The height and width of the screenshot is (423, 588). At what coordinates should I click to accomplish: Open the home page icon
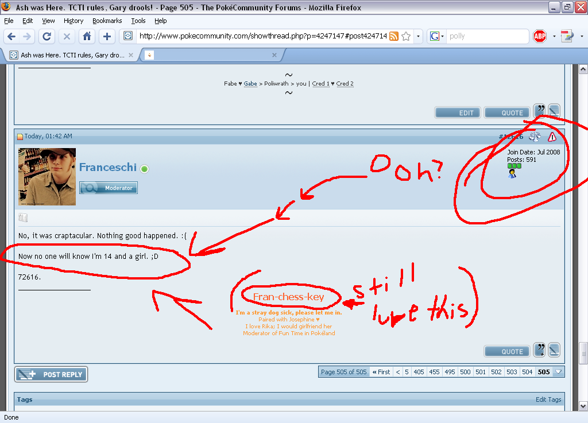pos(87,36)
